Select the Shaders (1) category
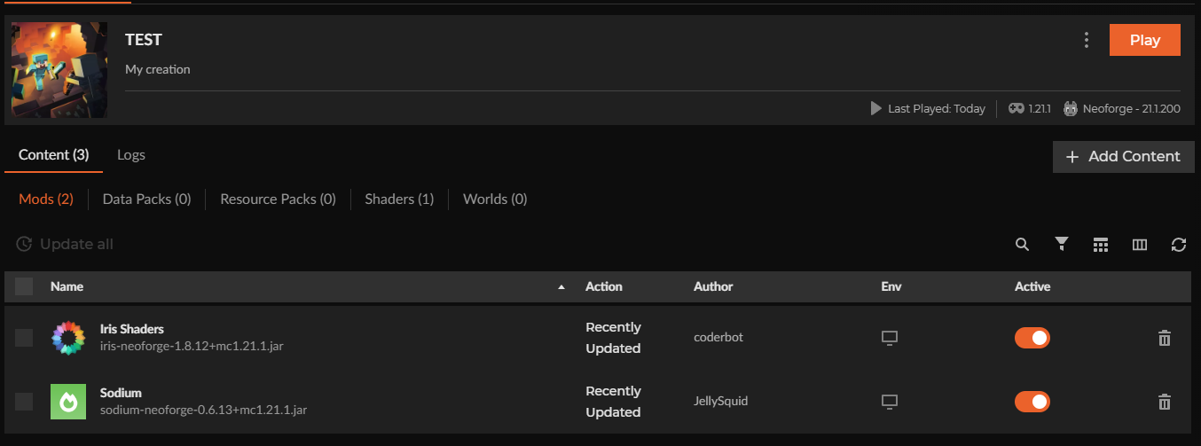1201x446 pixels. pos(399,200)
